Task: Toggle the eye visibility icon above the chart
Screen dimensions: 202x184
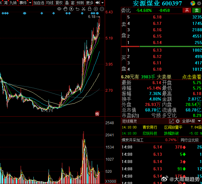Action: (x=59, y=9)
